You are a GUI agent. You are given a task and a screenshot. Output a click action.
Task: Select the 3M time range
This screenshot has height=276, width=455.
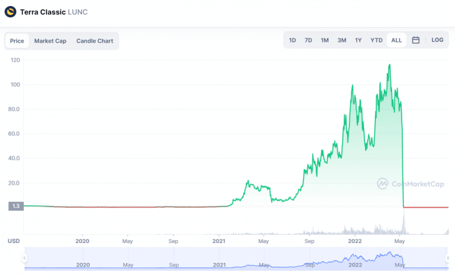[341, 40]
